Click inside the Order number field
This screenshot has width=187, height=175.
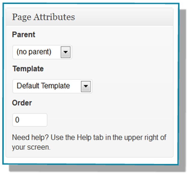[x=30, y=120]
